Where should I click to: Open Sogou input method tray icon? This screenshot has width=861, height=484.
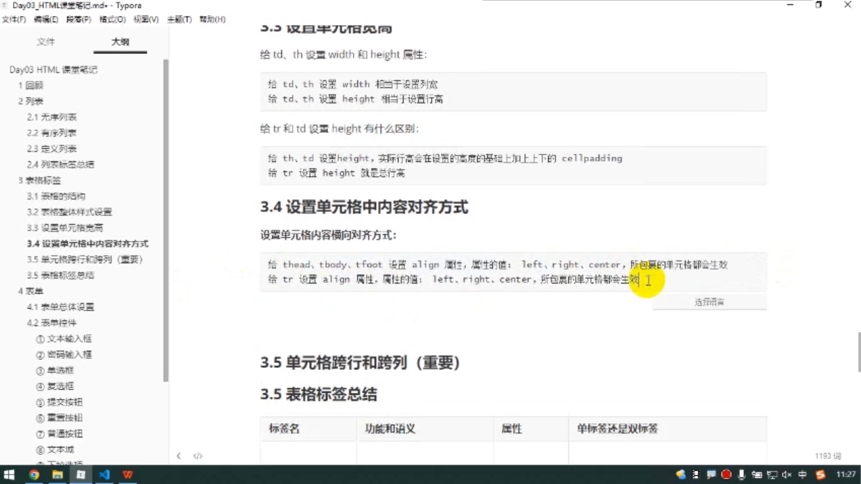(x=820, y=475)
